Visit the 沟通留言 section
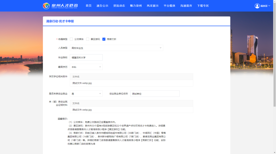 (186, 6)
